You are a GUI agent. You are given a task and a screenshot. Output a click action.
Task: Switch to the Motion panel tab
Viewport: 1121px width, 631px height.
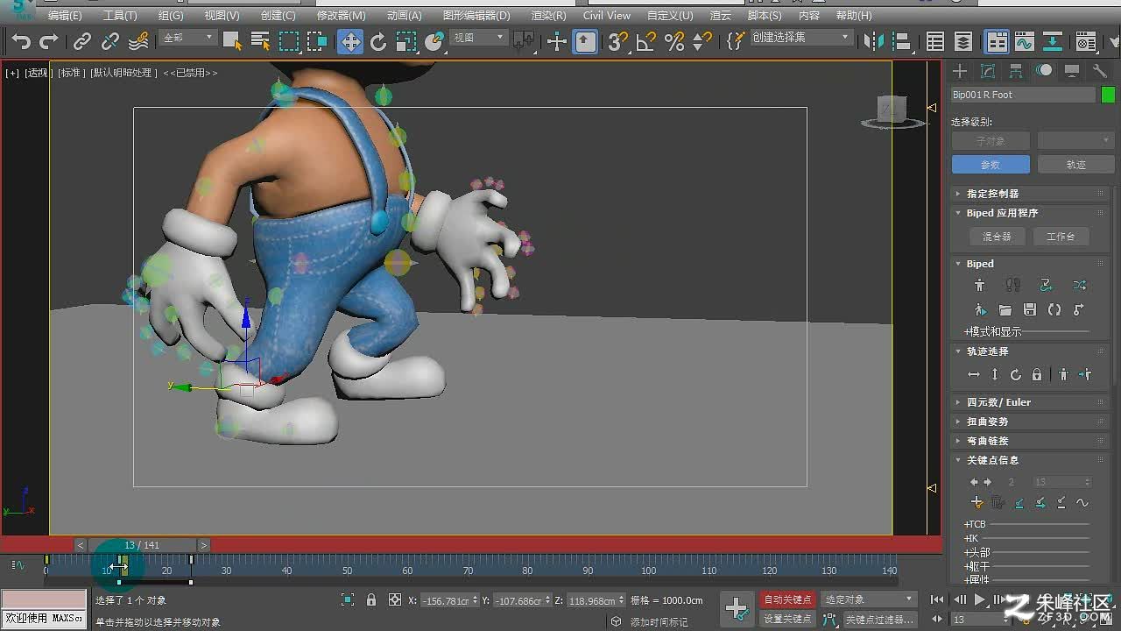(1044, 71)
